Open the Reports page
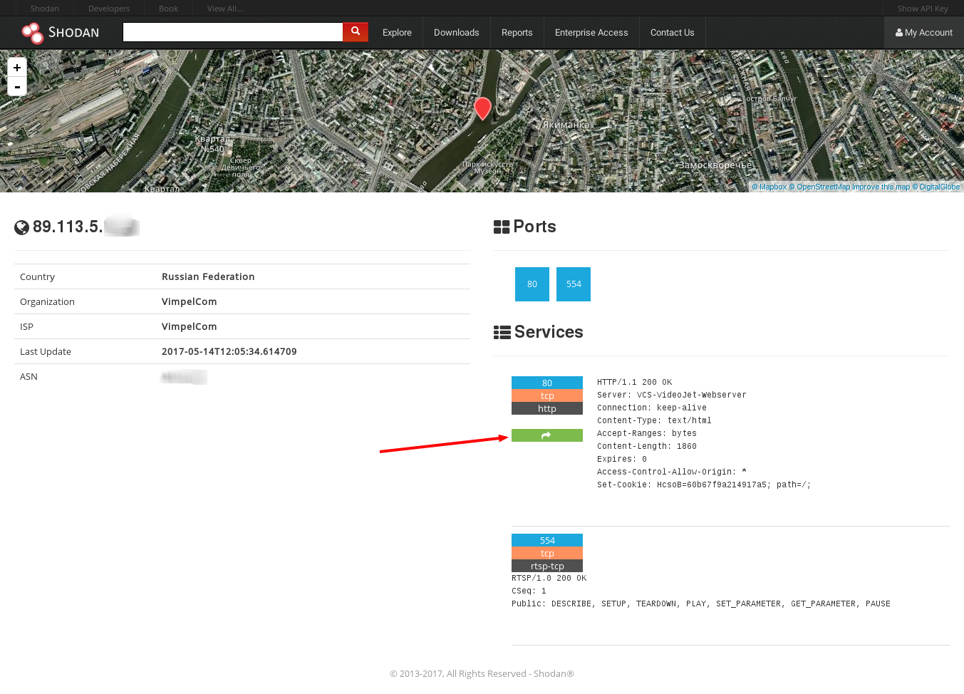 pyautogui.click(x=517, y=33)
